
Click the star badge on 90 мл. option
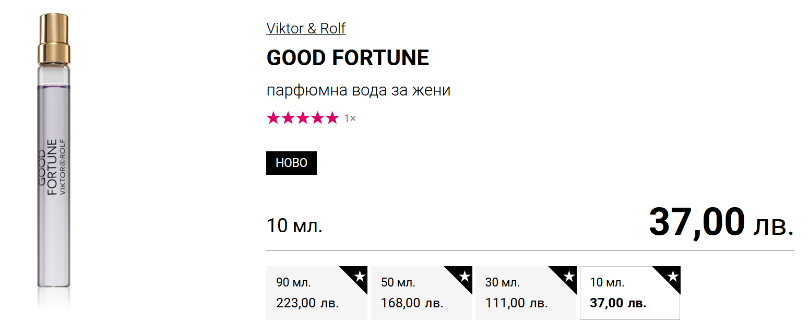coord(360,276)
